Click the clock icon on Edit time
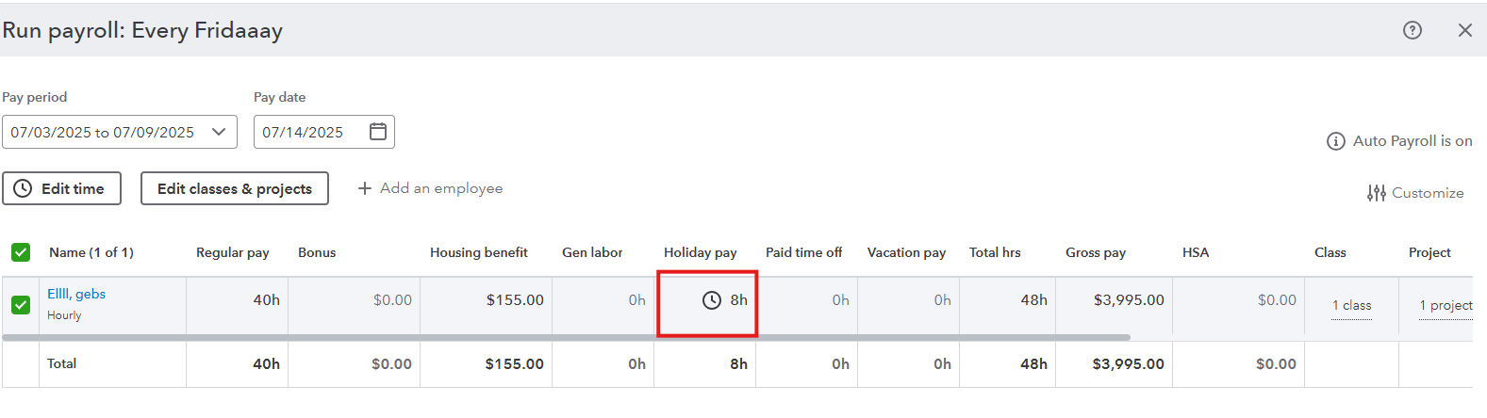The width and height of the screenshot is (1487, 418). 23,188
